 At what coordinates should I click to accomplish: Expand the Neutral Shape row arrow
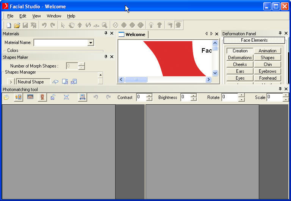point(11,82)
